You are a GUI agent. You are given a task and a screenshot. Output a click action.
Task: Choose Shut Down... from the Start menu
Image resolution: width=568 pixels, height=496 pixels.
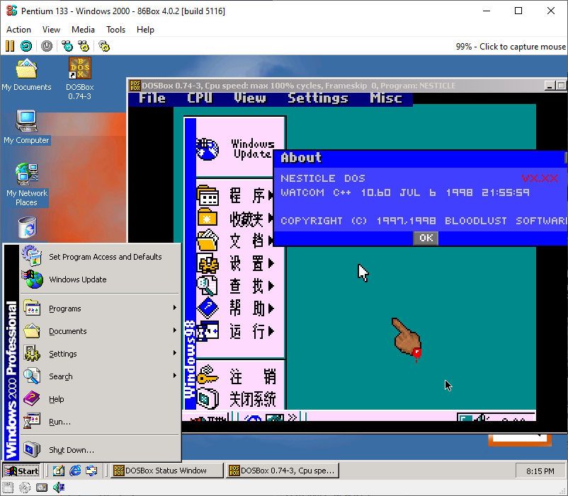[x=101, y=450]
